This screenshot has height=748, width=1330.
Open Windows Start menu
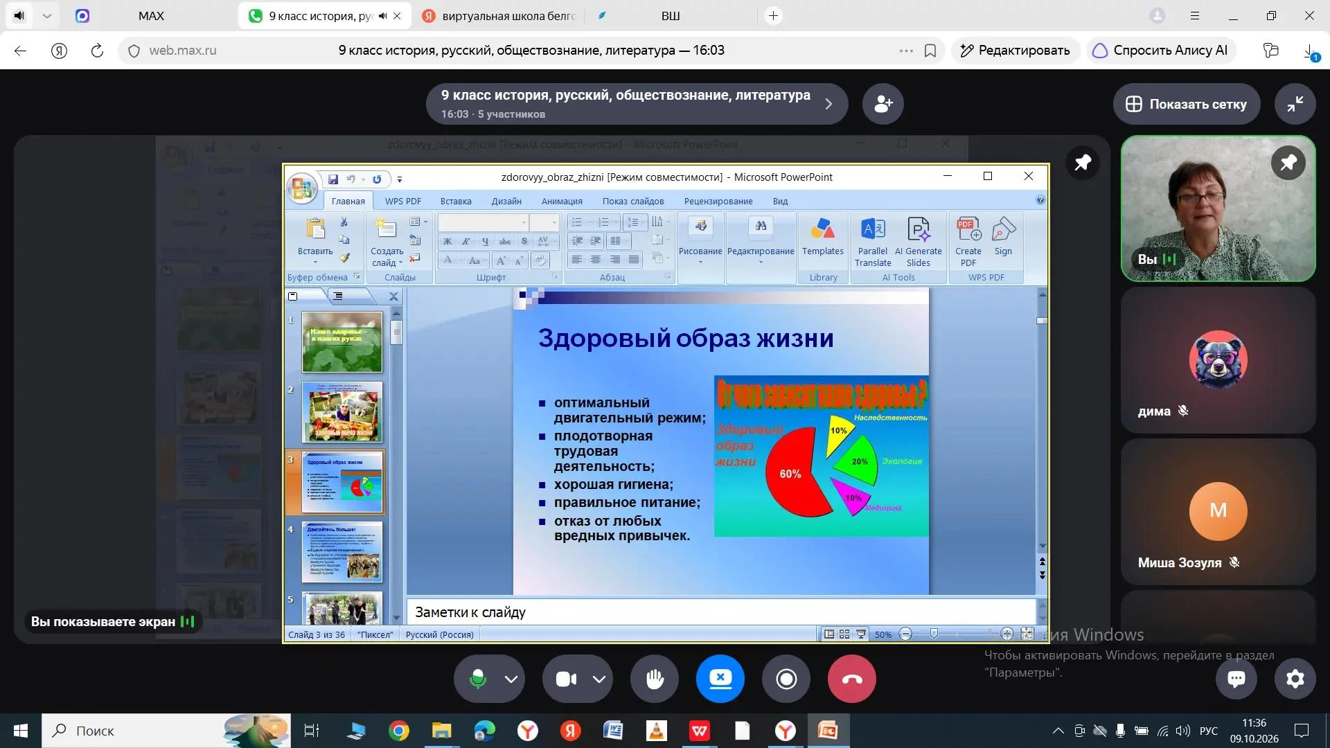(21, 731)
